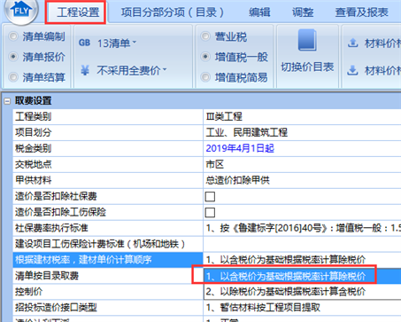Select the 清单报价 radio button
401x322 pixels.
pyautogui.click(x=13, y=57)
